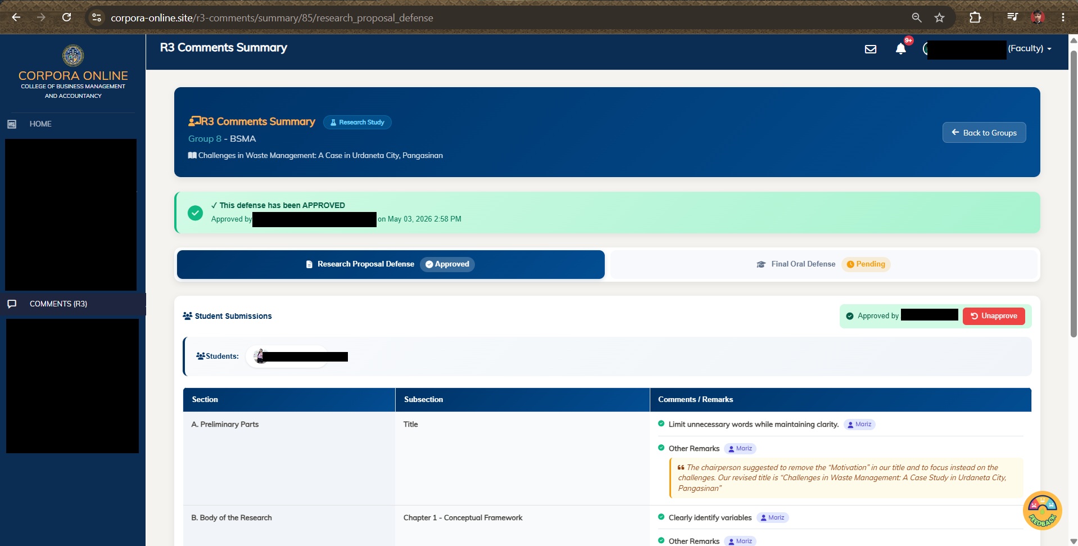Open the browser extensions puzzle icon
Image resolution: width=1078 pixels, height=546 pixels.
[x=975, y=17]
